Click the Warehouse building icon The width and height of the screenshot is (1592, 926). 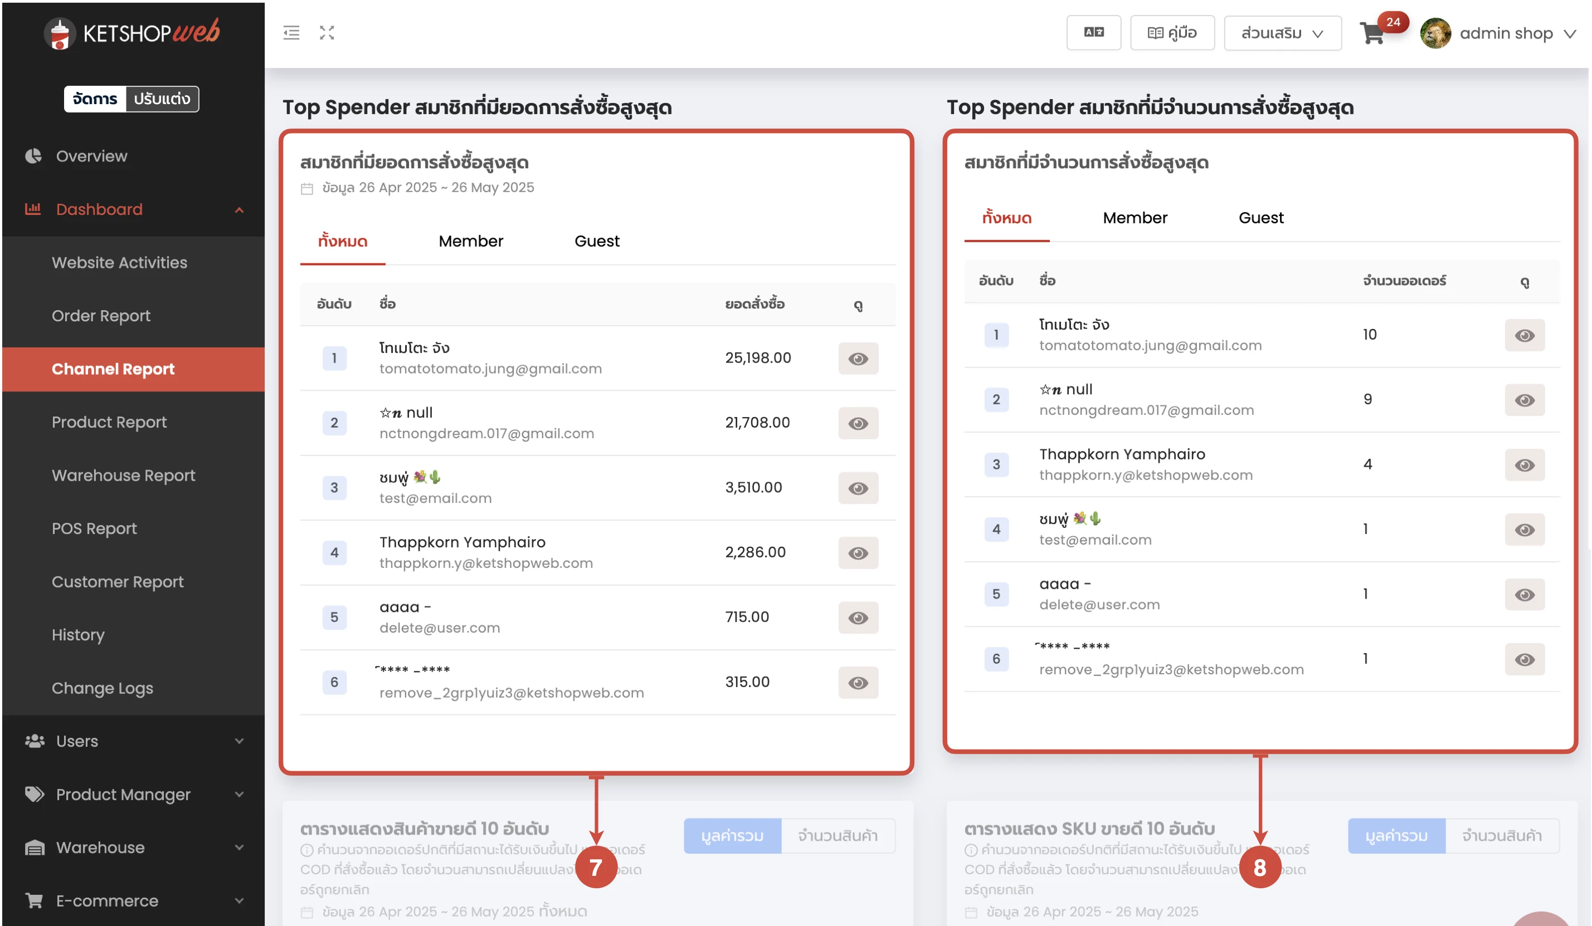pyautogui.click(x=35, y=847)
